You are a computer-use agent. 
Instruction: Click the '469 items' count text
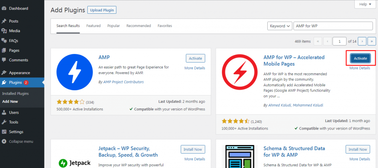[x=303, y=41]
